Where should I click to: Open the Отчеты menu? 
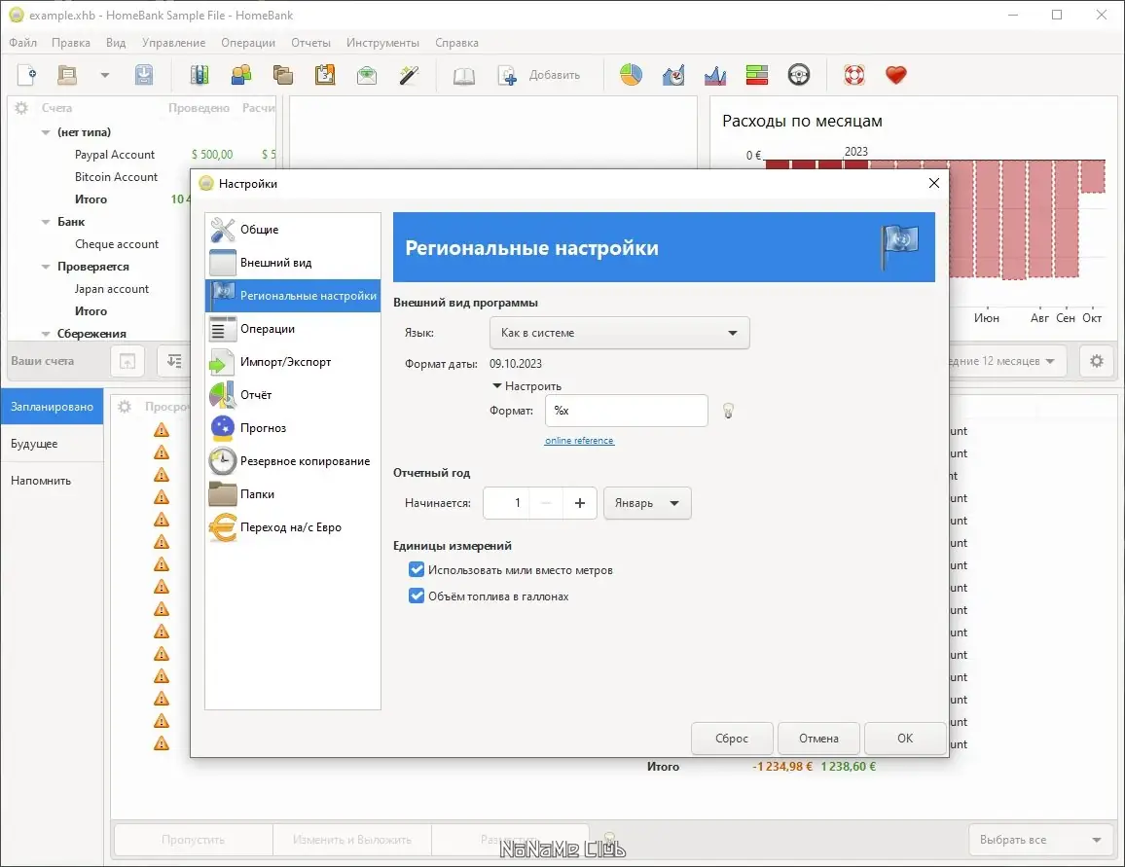(x=310, y=42)
